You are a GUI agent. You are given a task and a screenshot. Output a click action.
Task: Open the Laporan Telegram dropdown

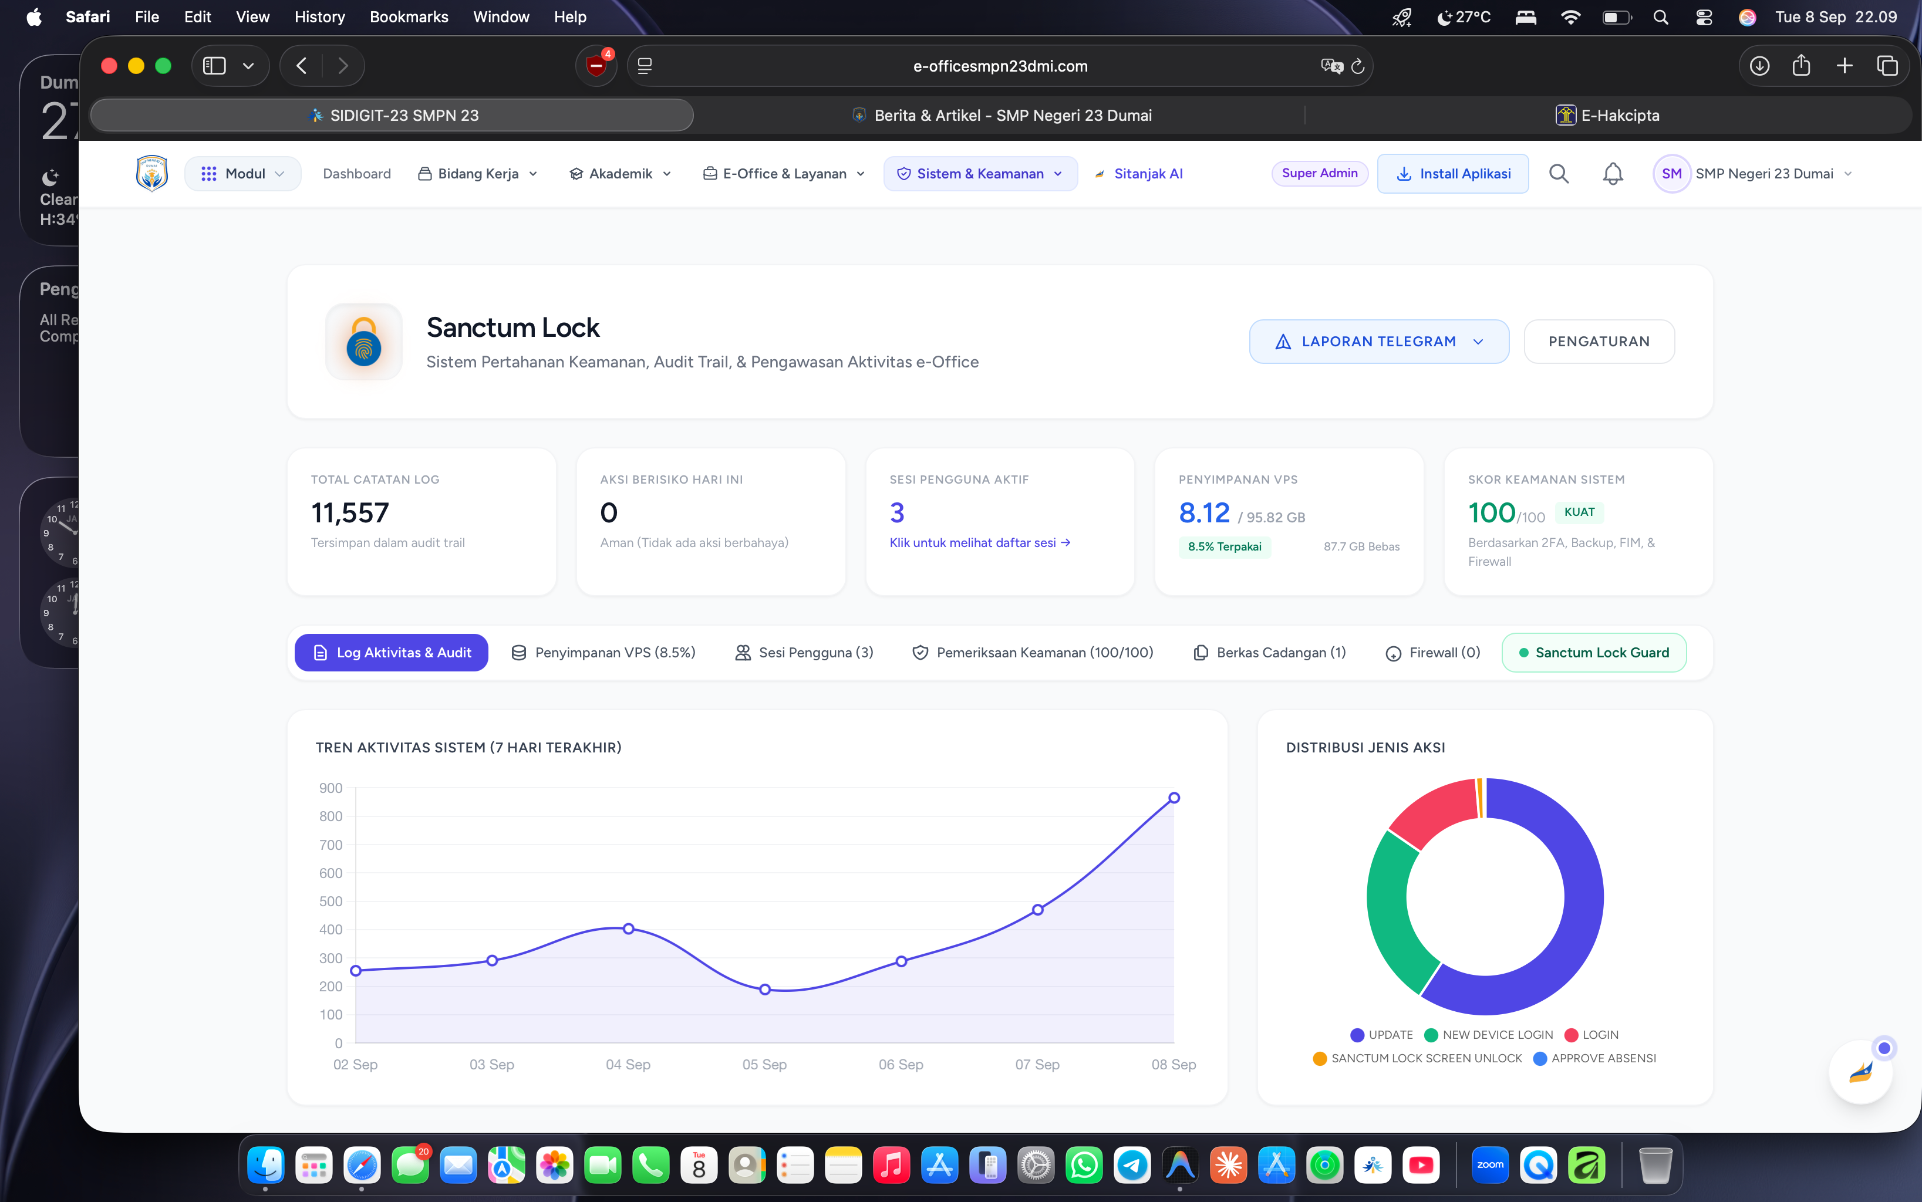pos(1379,341)
